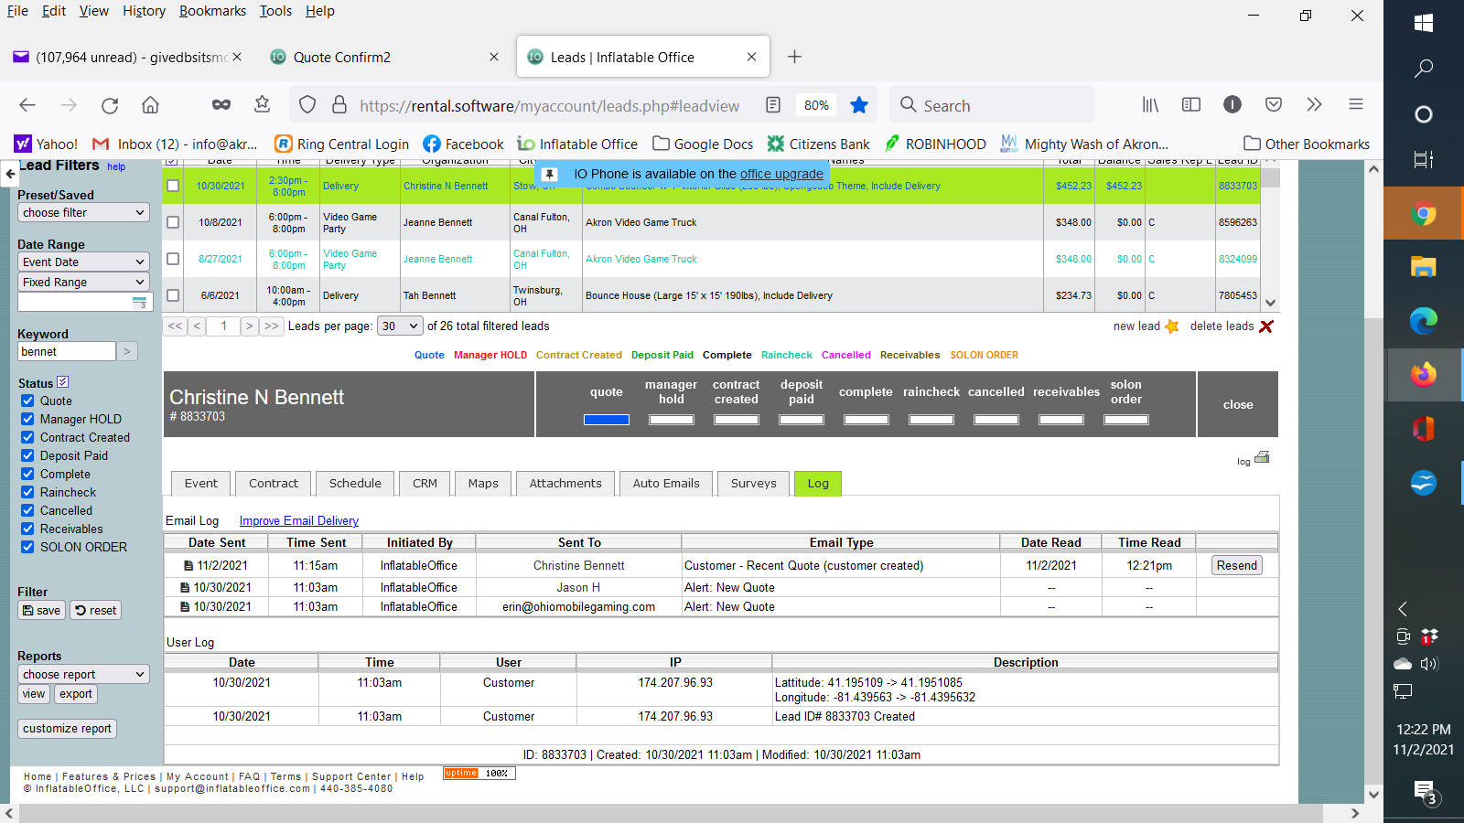Toggle the Raincheck status checkbox

coord(27,492)
